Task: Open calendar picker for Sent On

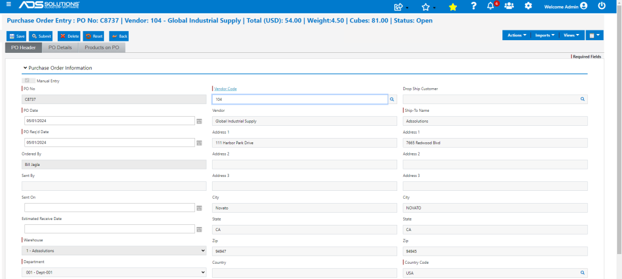Action: click(x=199, y=207)
